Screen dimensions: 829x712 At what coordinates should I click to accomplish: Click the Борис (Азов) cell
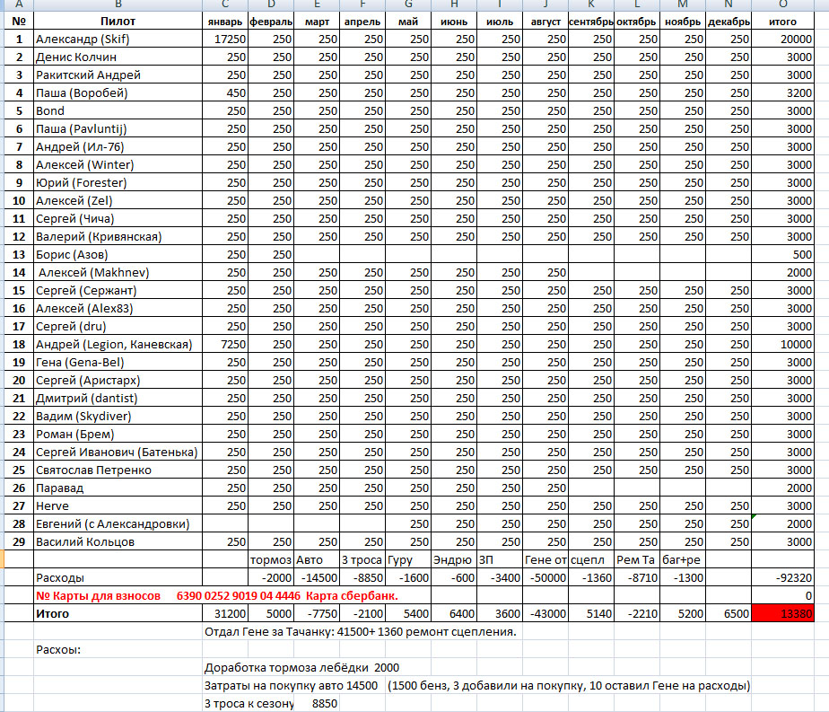point(118,255)
